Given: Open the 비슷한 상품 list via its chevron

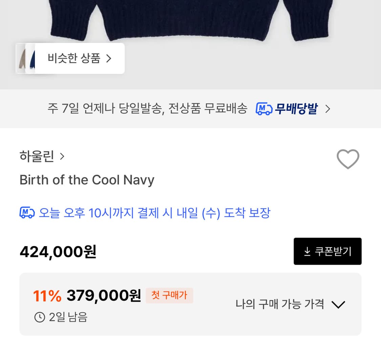Looking at the screenshot, I should [109, 58].
